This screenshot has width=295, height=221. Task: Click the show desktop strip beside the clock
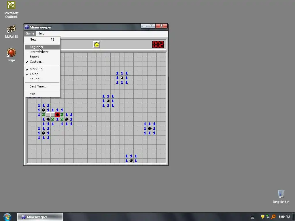coord(294,217)
